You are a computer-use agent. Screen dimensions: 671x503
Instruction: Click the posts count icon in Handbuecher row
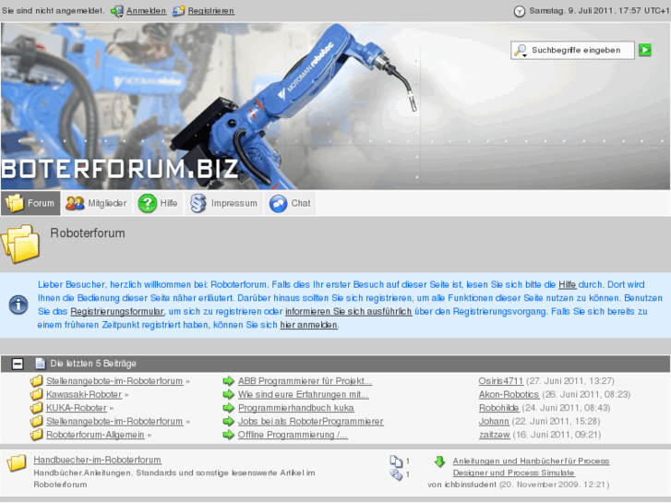(x=396, y=474)
